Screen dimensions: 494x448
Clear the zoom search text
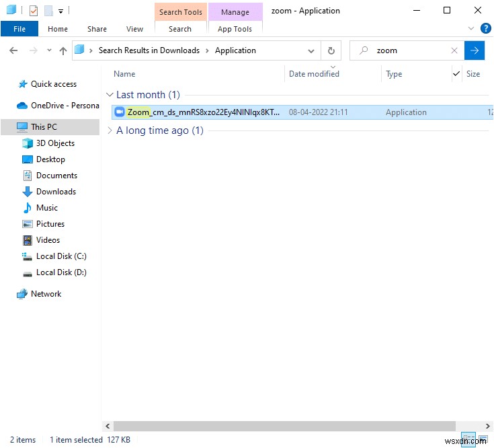pos(454,50)
